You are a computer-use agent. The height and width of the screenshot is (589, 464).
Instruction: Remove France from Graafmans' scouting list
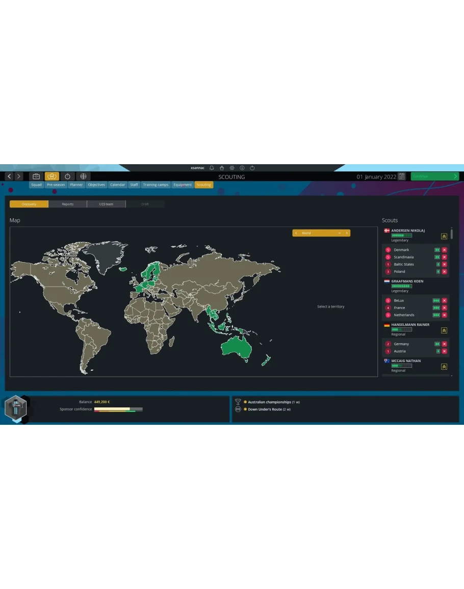tap(444, 308)
